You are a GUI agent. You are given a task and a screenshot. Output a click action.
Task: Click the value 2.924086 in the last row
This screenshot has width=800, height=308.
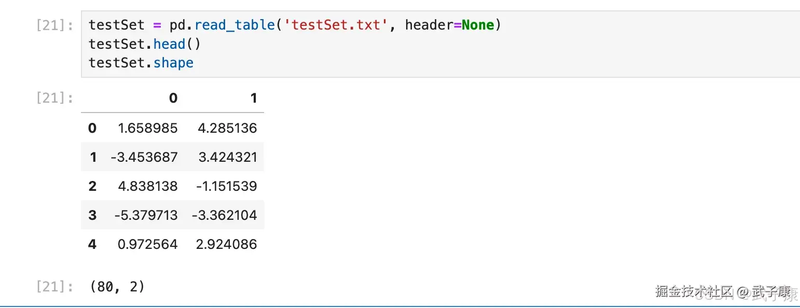tap(226, 244)
